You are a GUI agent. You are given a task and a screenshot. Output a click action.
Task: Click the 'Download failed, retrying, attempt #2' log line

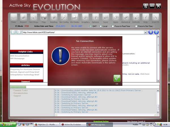coord(76,93)
